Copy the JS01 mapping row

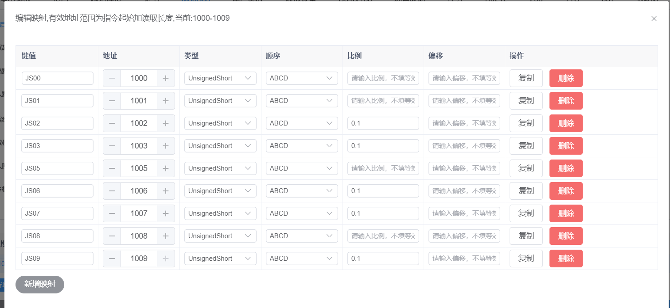pos(526,101)
